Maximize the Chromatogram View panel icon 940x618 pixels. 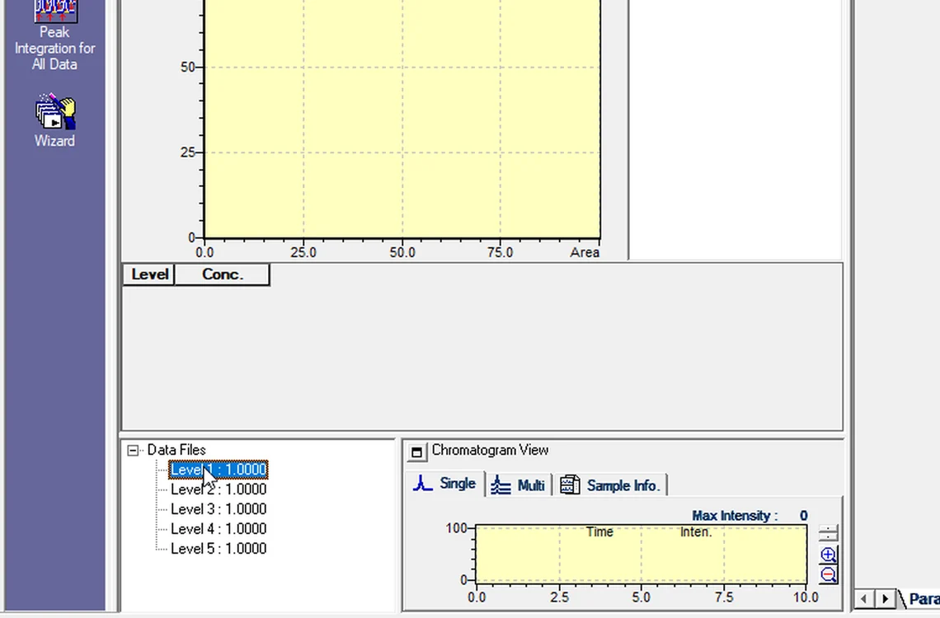(416, 452)
